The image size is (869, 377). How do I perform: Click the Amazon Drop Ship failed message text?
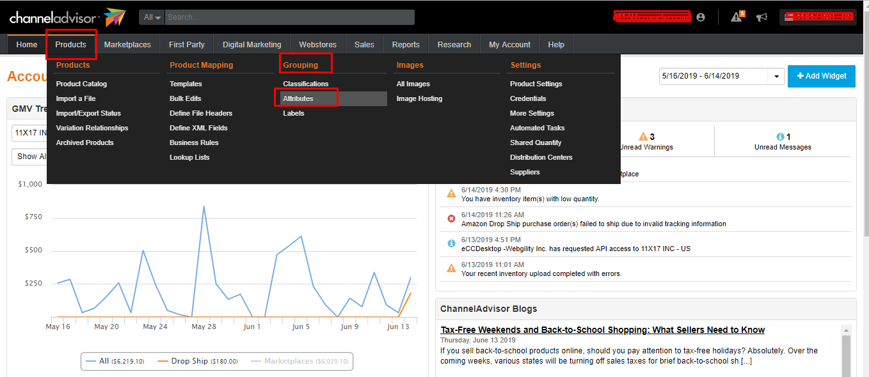click(x=594, y=224)
